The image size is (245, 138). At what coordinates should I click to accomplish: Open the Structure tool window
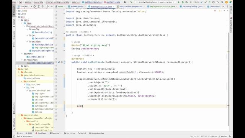[14, 123]
